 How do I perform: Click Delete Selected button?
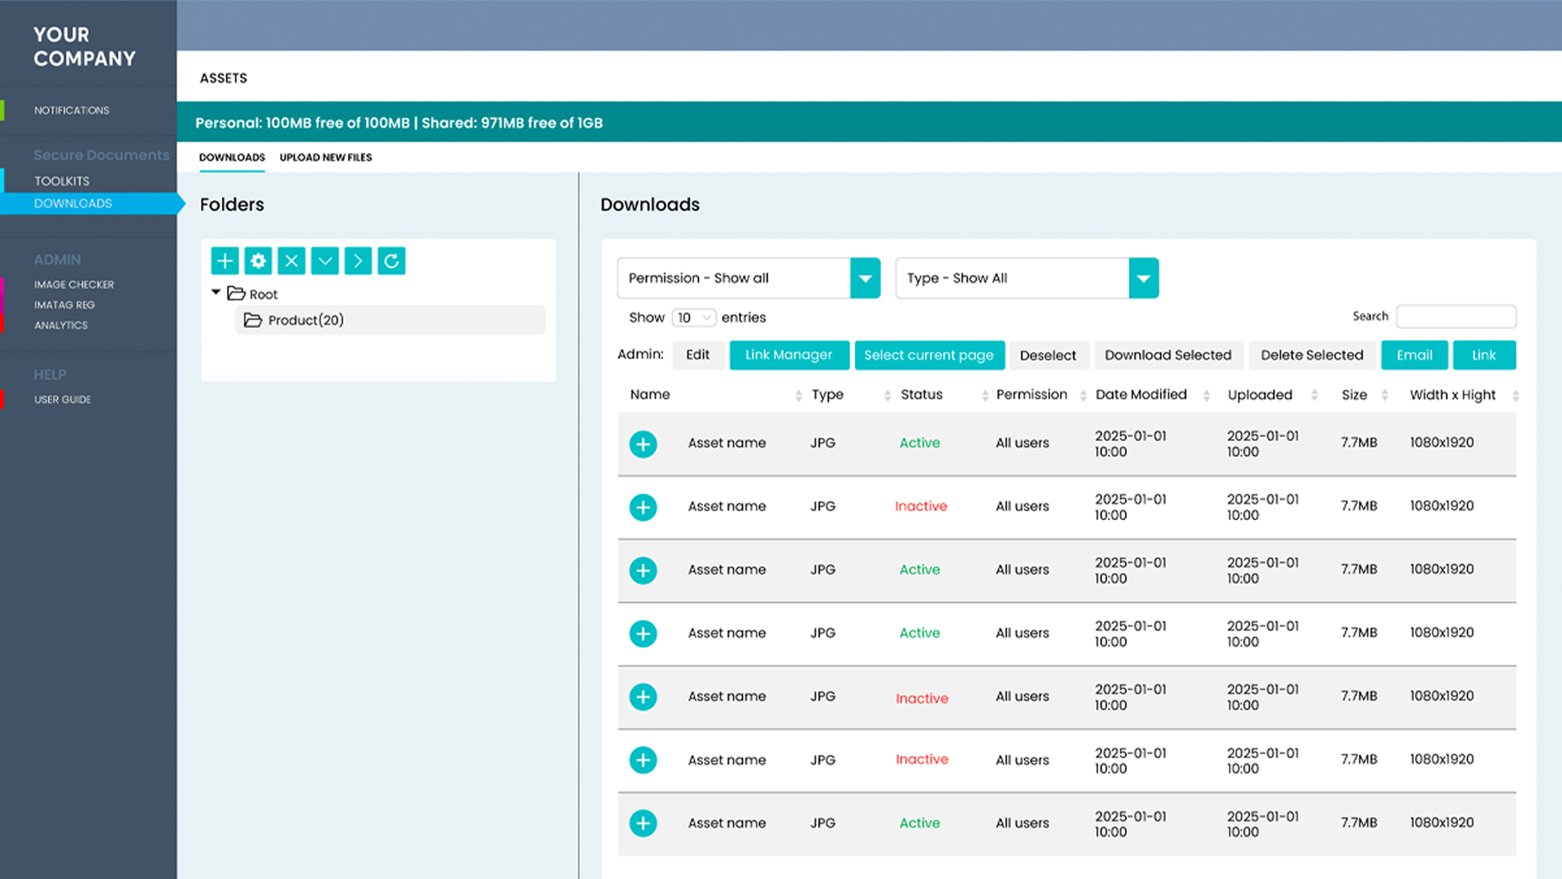point(1311,355)
